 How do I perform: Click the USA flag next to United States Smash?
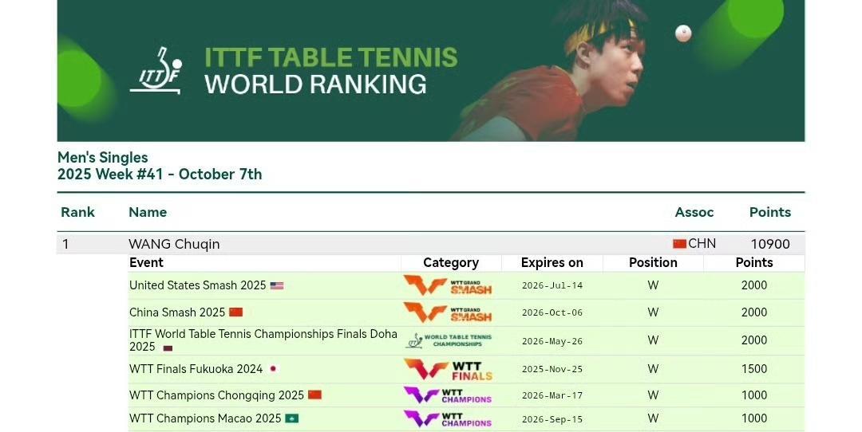click(277, 285)
